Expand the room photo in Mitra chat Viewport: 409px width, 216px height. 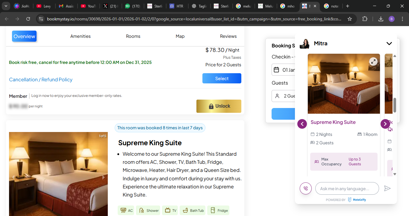(373, 61)
